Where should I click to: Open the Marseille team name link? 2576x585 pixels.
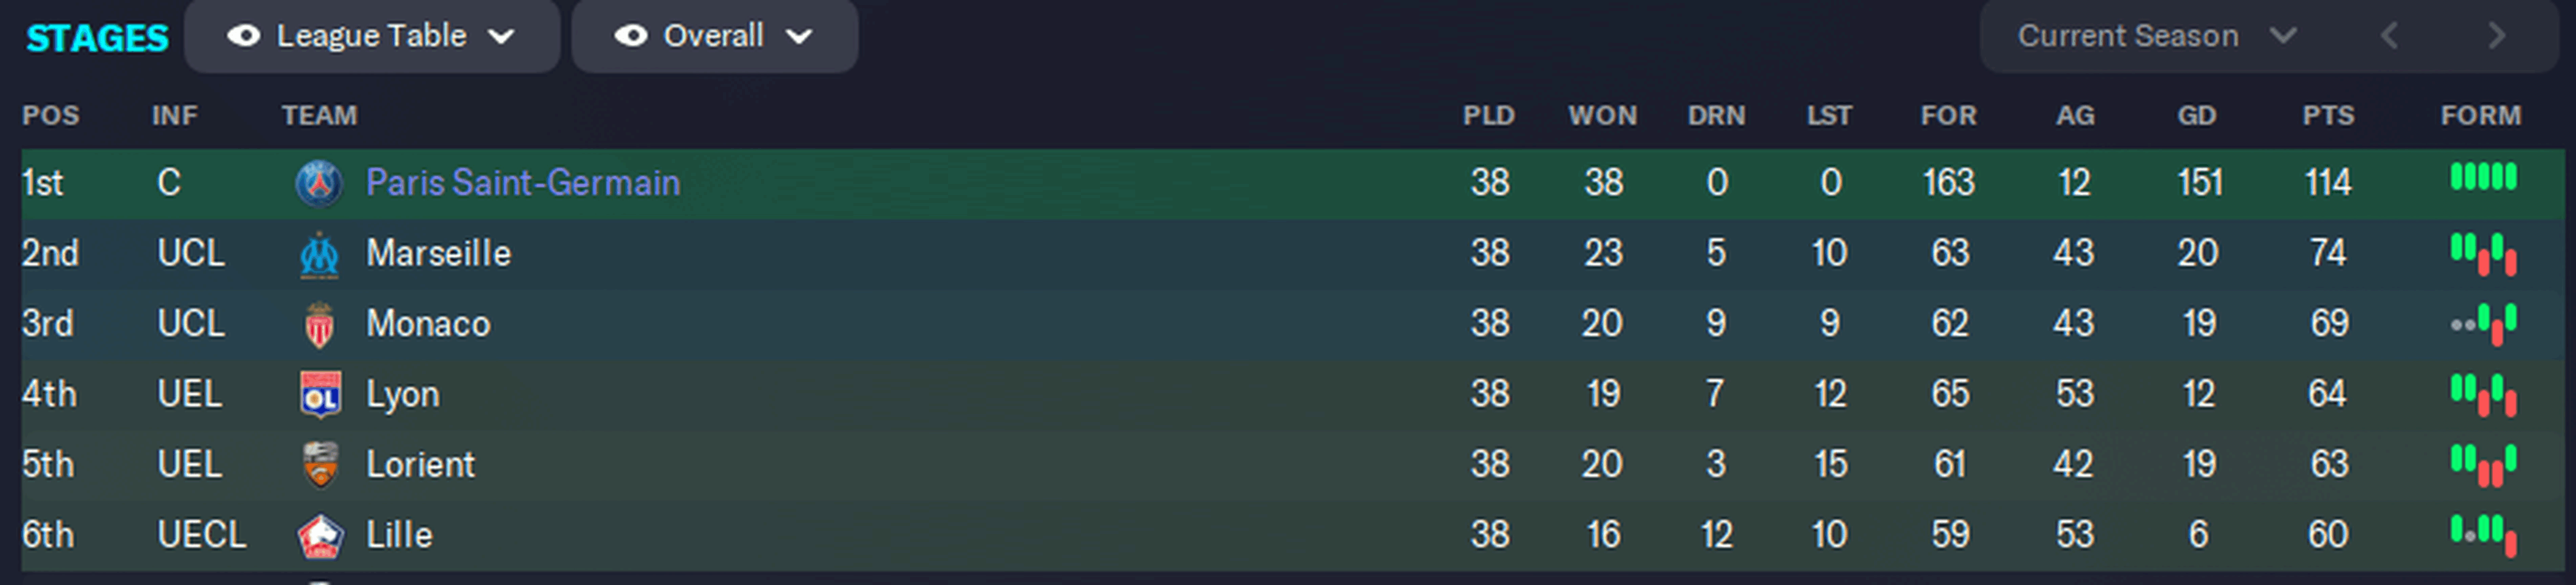(x=438, y=254)
